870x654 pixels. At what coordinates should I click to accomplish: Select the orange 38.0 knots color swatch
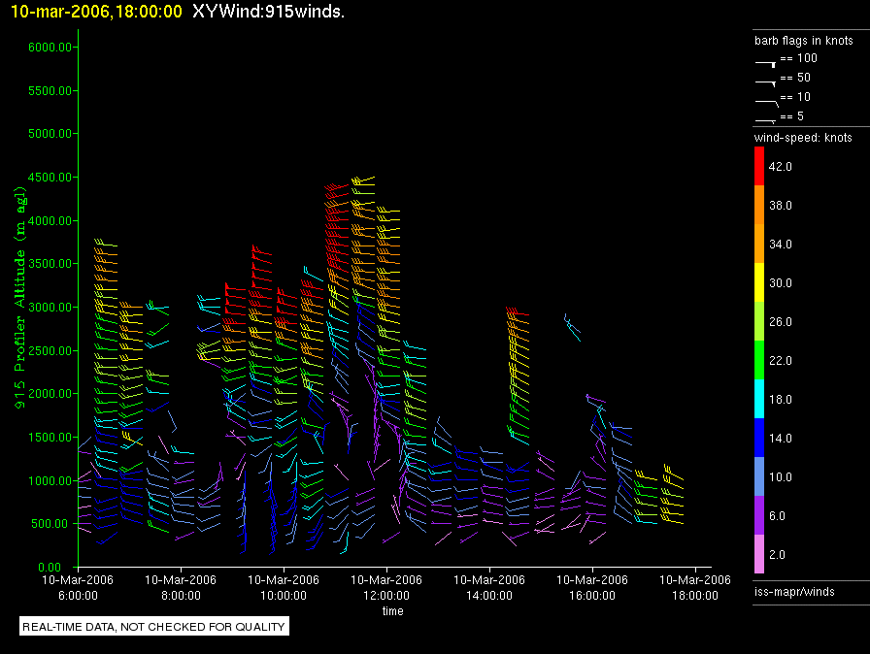[759, 206]
